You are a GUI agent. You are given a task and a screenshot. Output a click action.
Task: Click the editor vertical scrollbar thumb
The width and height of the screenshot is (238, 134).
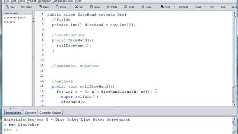pos(234,51)
